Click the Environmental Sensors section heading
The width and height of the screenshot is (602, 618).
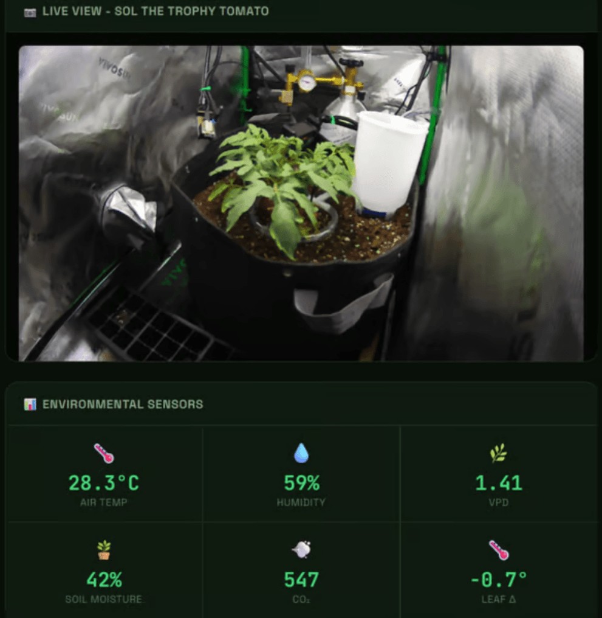pyautogui.click(x=123, y=404)
